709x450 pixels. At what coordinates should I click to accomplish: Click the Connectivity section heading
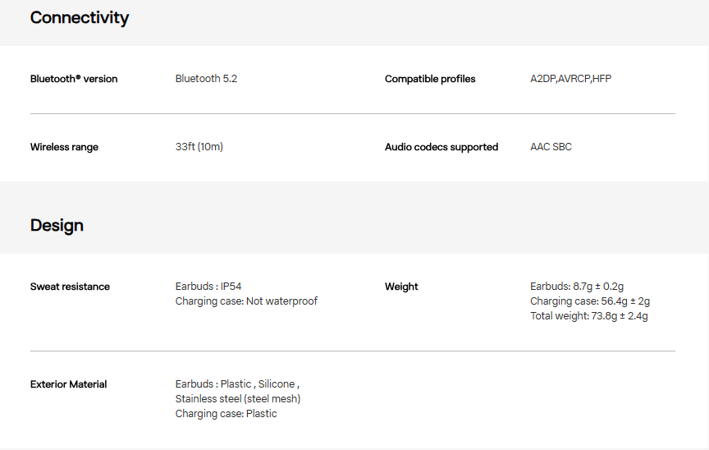coord(80,17)
